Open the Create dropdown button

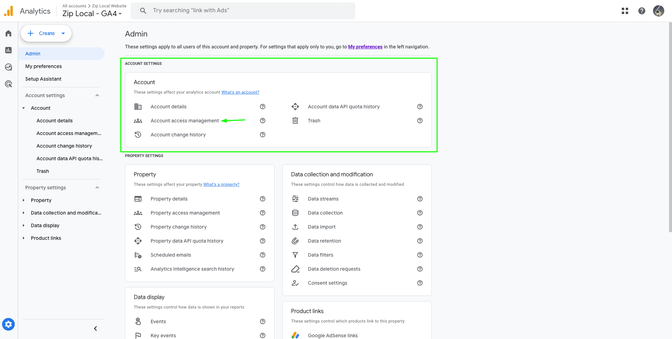tap(46, 33)
